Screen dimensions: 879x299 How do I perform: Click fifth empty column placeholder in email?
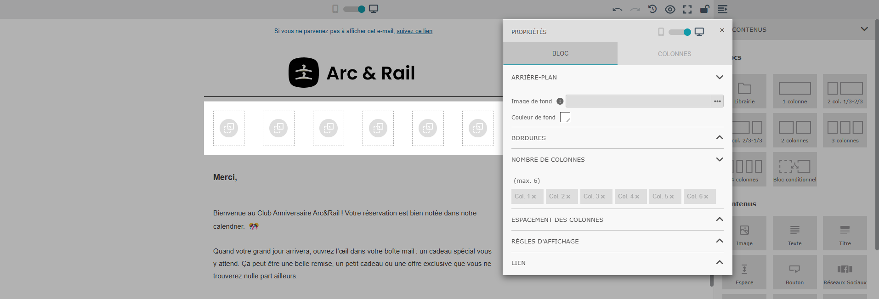pyautogui.click(x=428, y=128)
